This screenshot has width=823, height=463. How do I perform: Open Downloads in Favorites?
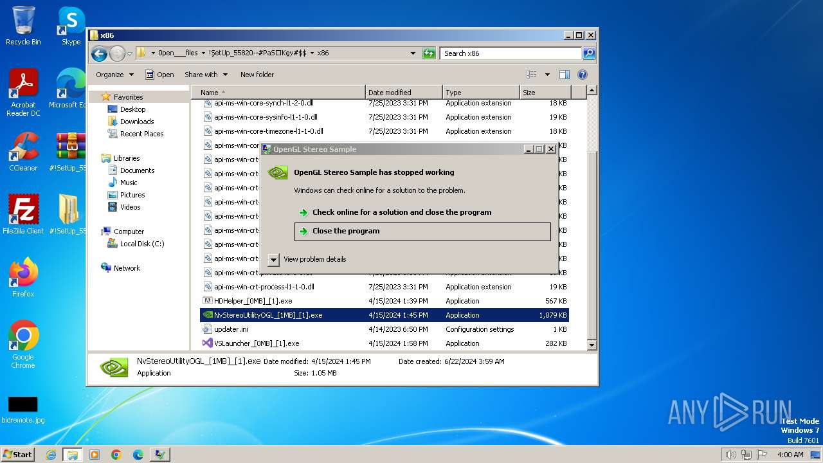click(131, 122)
